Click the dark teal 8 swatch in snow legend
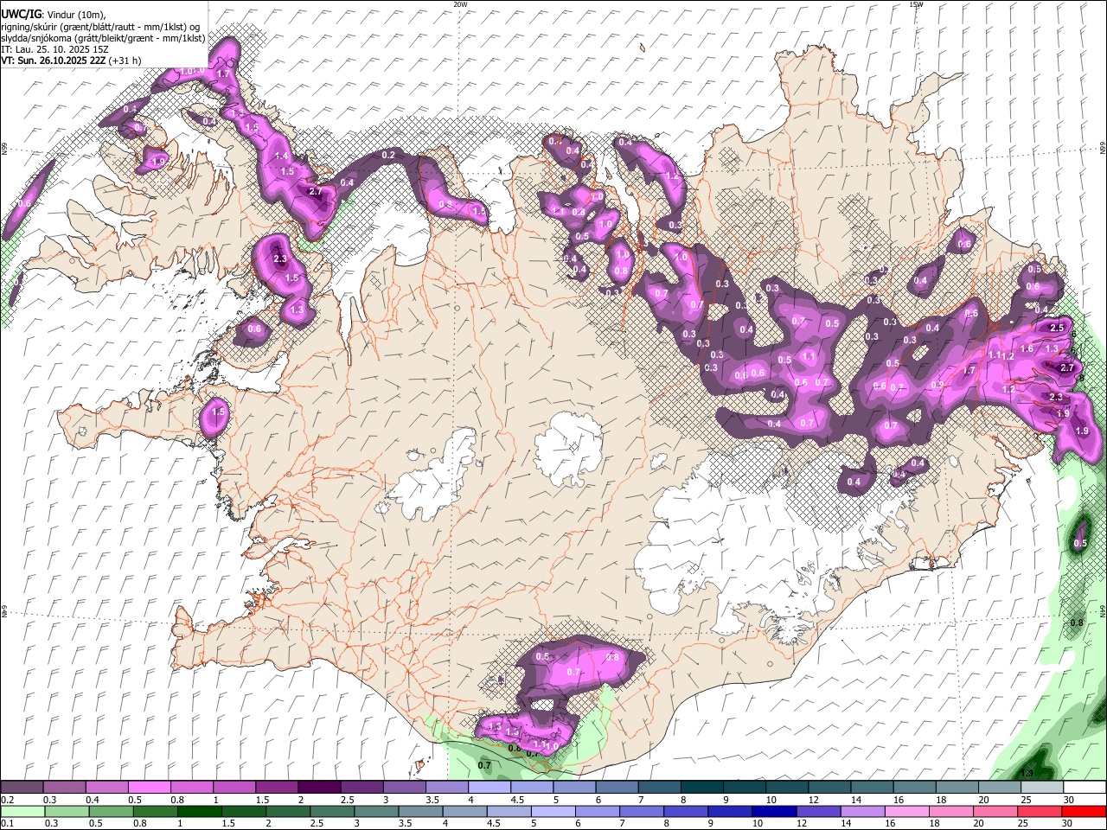The height and width of the screenshot is (830, 1107). (x=702, y=788)
